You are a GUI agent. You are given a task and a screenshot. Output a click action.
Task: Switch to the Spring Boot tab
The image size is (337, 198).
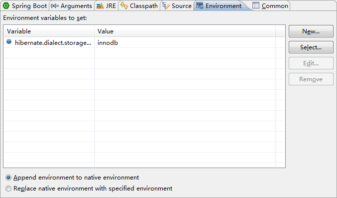(25, 5)
